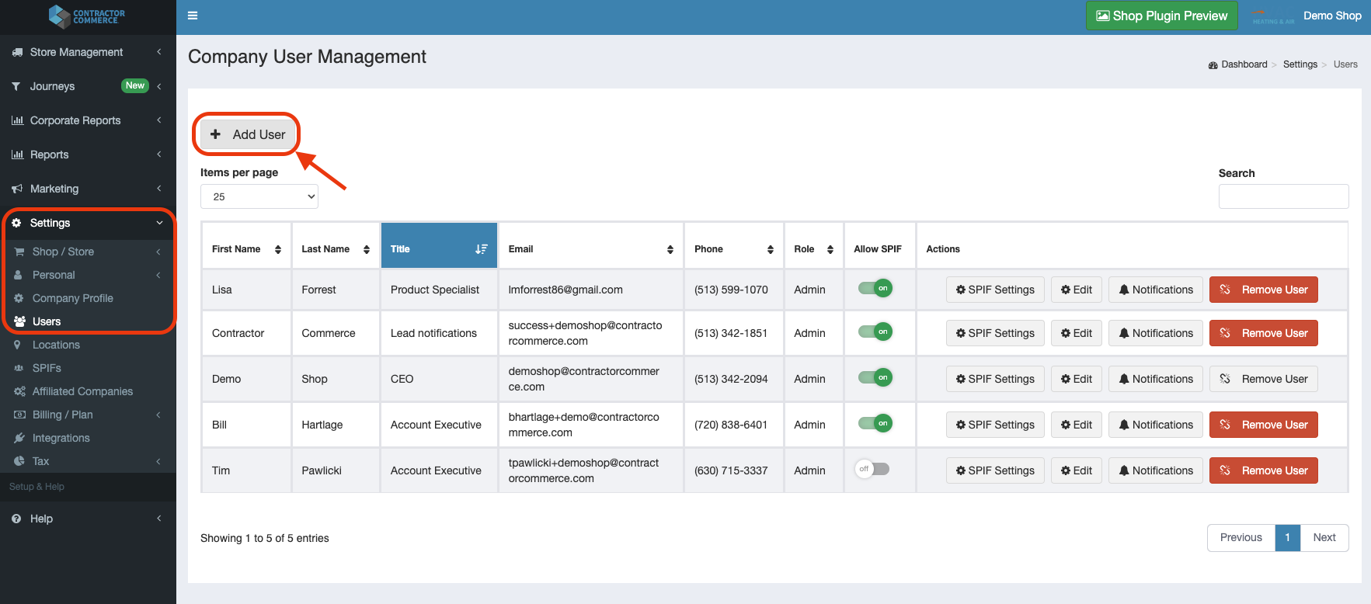Remove User Contractor Commerce

[1264, 333]
